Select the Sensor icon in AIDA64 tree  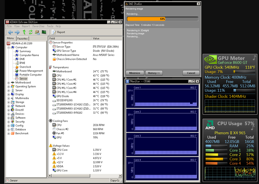pyautogui.click(x=17, y=79)
